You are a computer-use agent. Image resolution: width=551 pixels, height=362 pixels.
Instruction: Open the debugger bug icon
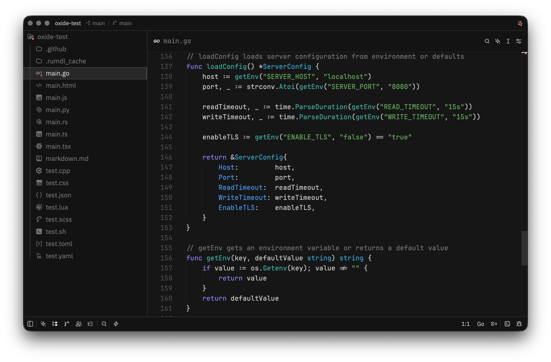[x=519, y=324]
